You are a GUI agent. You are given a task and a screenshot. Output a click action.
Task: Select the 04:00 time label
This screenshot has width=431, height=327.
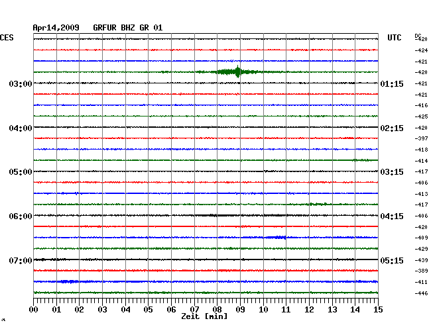coord(21,128)
